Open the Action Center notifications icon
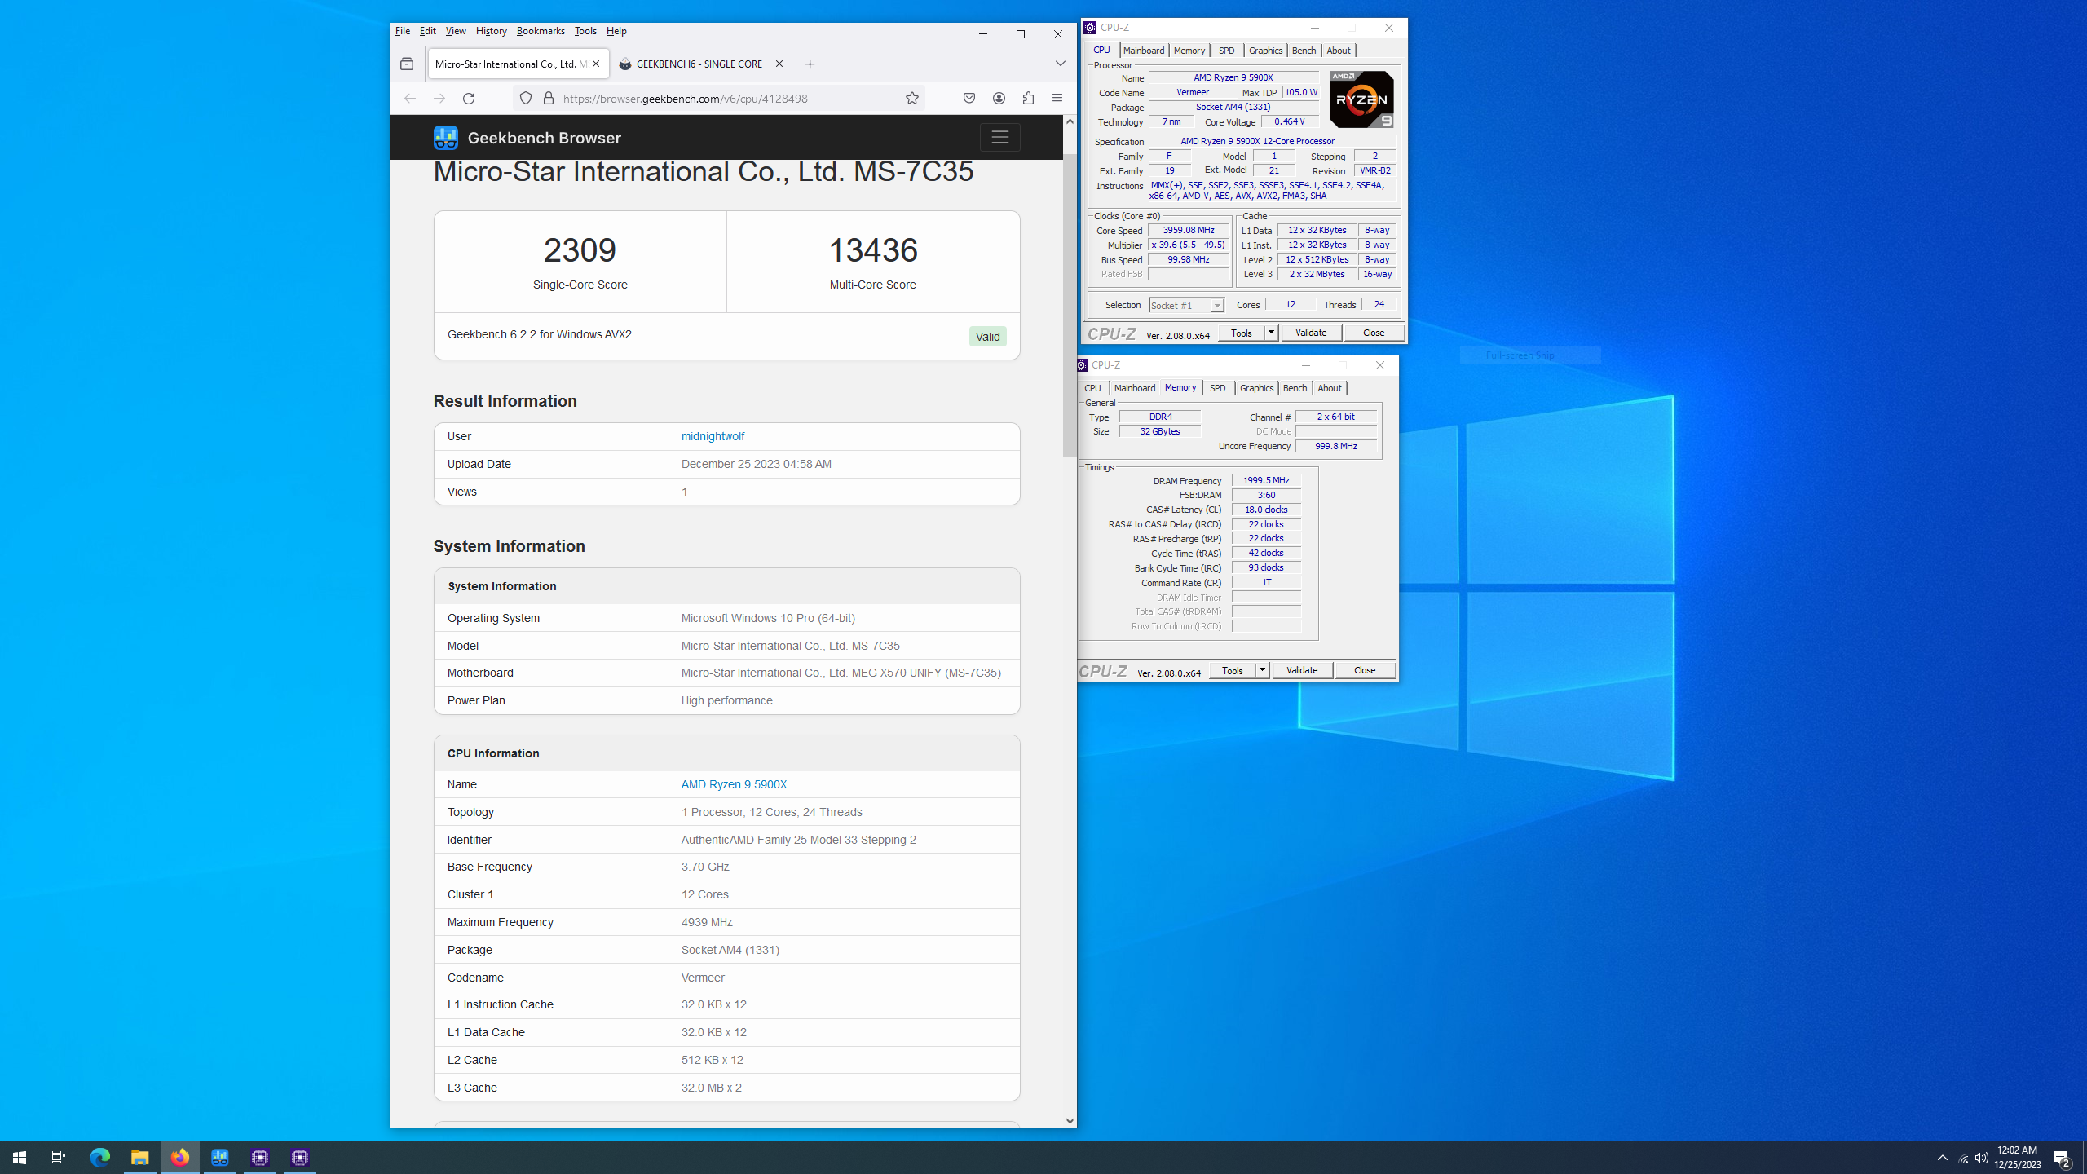The width and height of the screenshot is (2087, 1174). (x=2063, y=1158)
